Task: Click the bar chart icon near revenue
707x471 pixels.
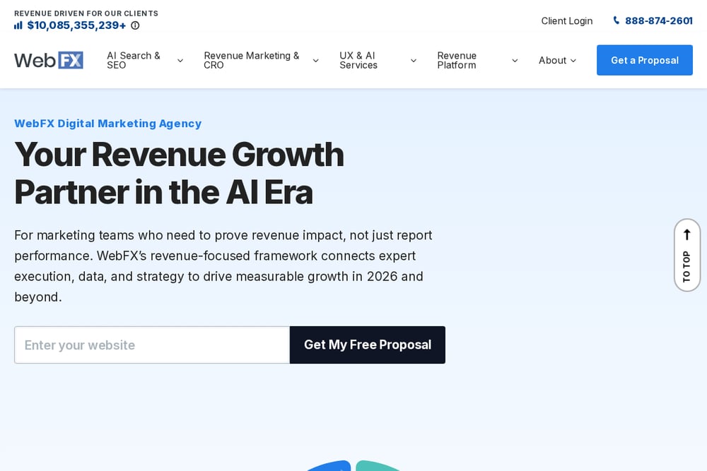Action: point(18,25)
